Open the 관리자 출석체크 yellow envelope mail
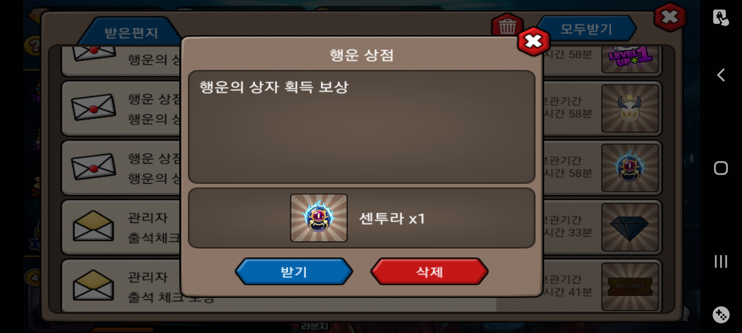The height and width of the screenshot is (333, 742). click(93, 226)
